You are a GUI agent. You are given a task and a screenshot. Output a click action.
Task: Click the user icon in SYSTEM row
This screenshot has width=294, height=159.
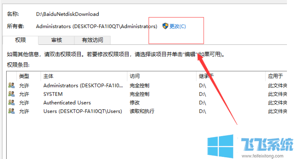11,94
